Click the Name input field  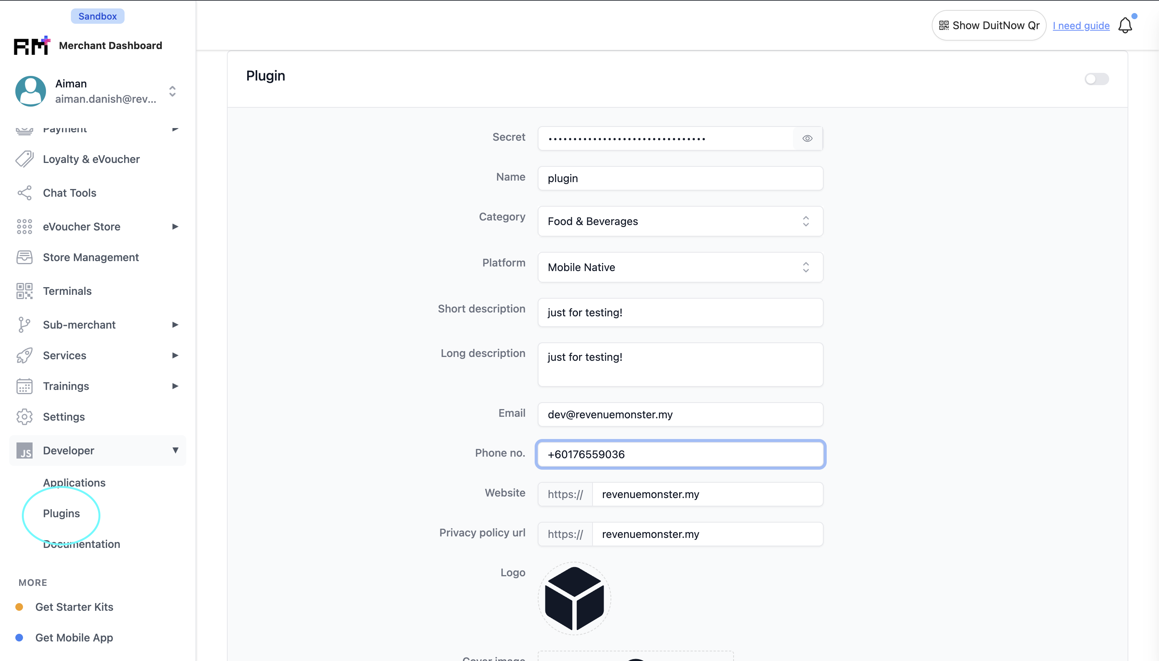pyautogui.click(x=680, y=178)
